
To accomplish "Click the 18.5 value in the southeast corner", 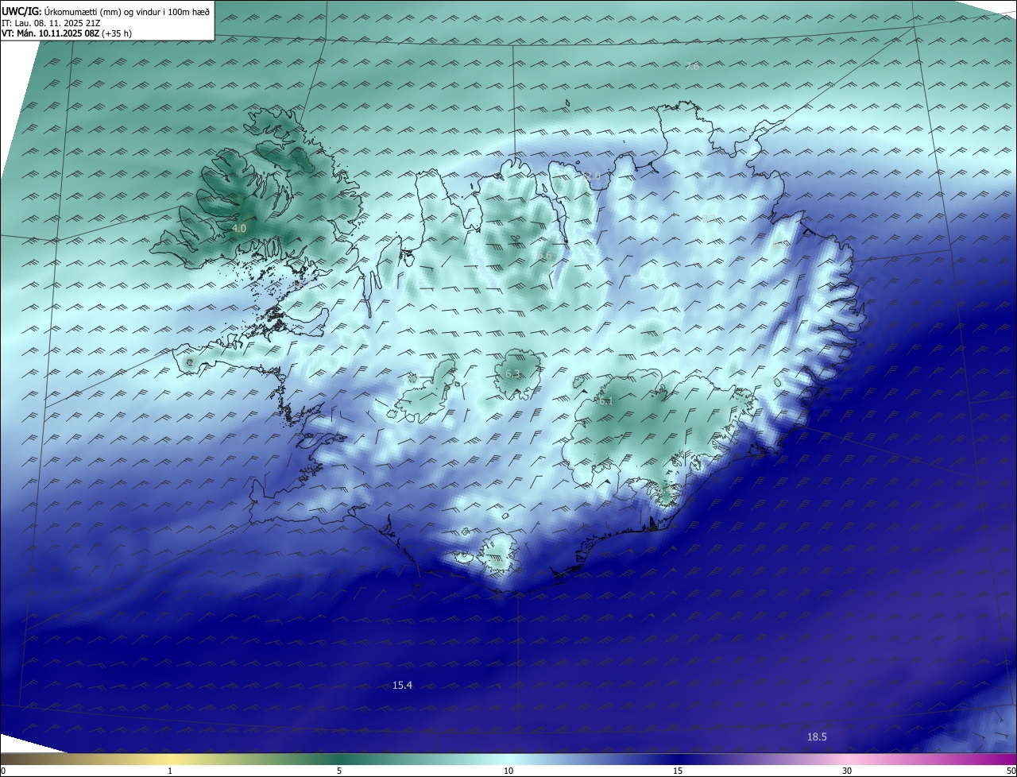I will (x=817, y=737).
